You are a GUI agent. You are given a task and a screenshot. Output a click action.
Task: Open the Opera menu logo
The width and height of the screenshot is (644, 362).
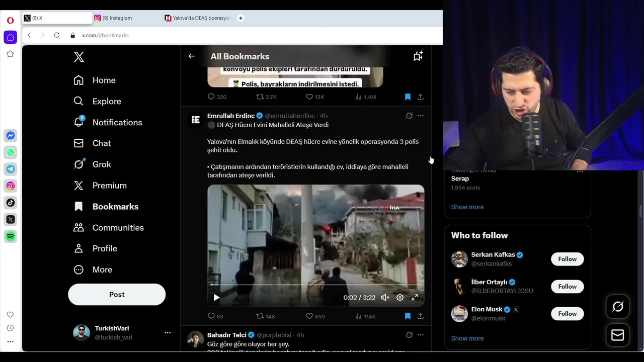point(10,21)
